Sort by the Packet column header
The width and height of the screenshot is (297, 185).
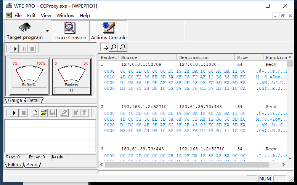[x=109, y=57]
